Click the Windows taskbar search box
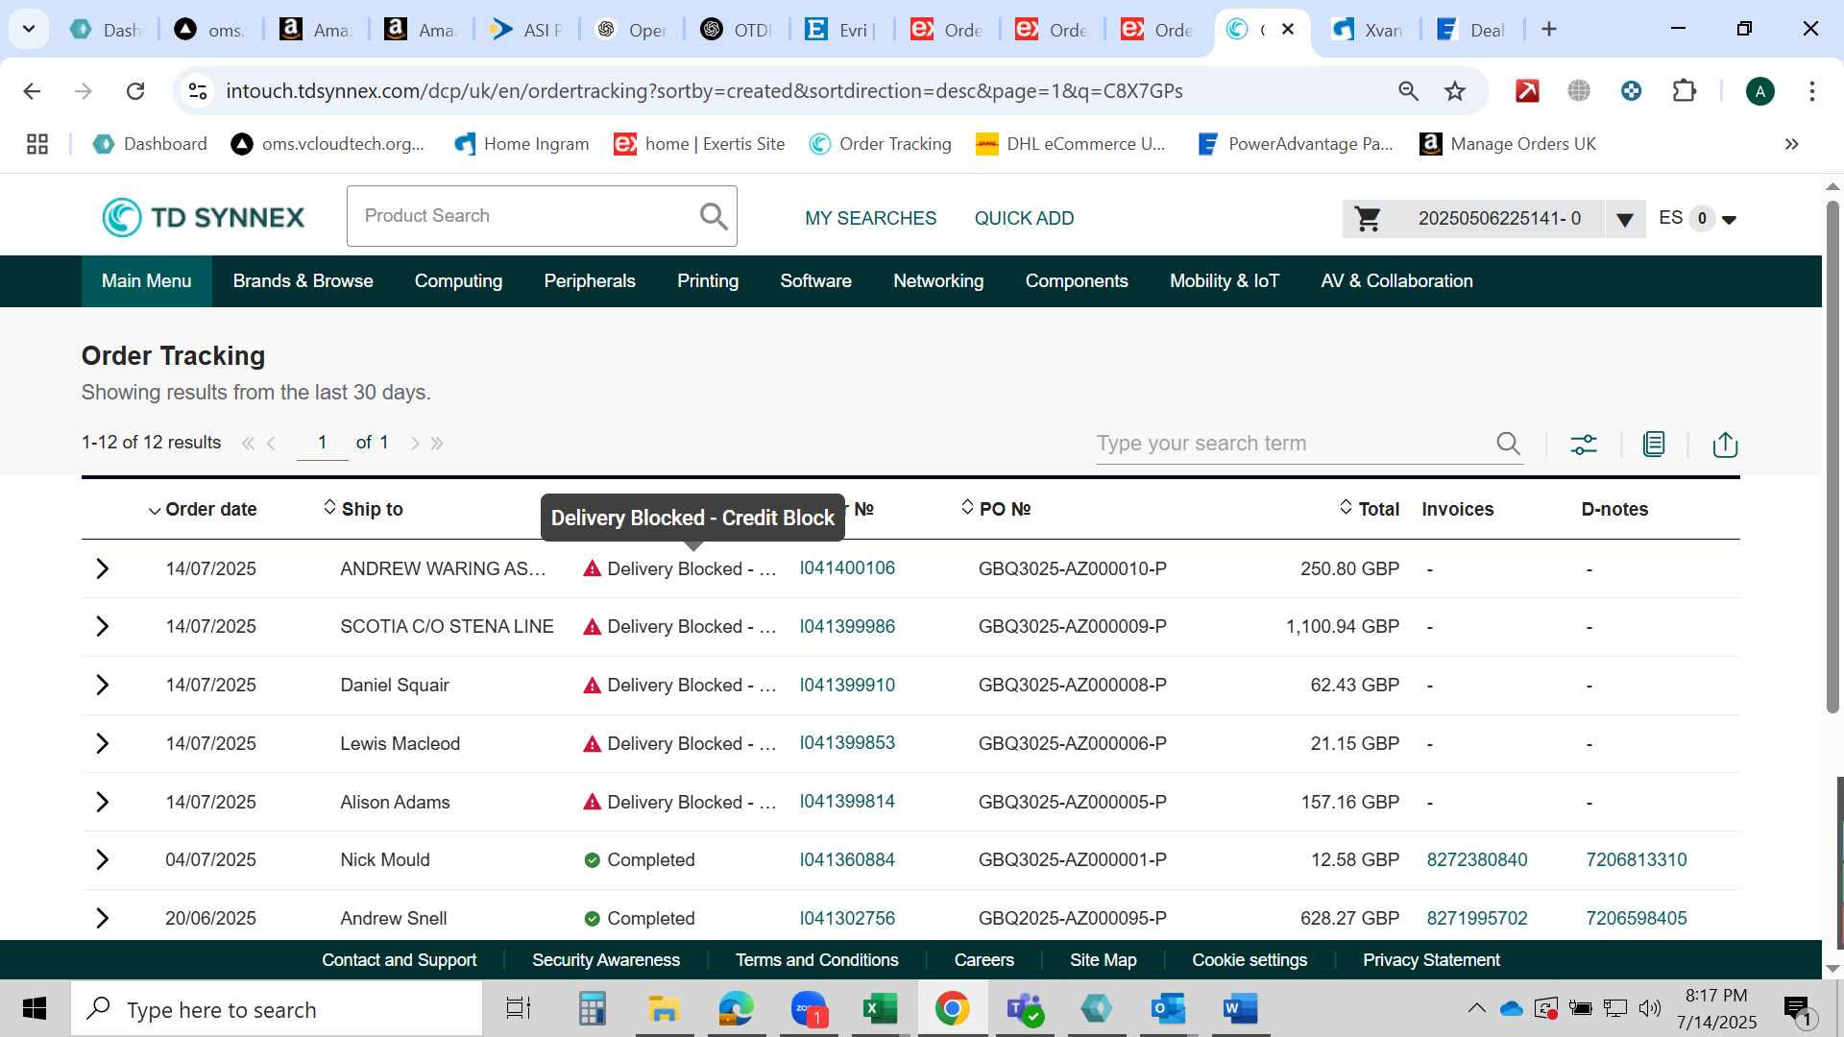The width and height of the screenshot is (1844, 1037). click(x=277, y=1009)
